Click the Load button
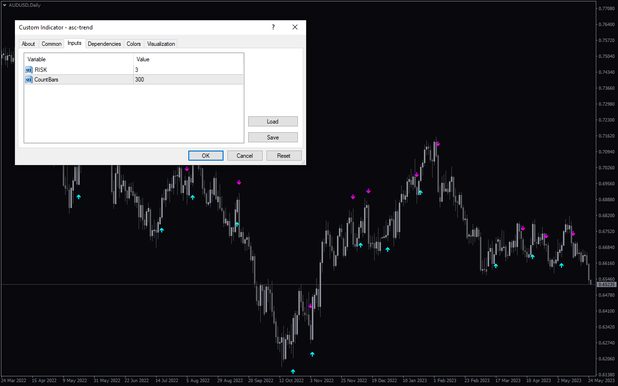The image size is (618, 386). (273, 121)
